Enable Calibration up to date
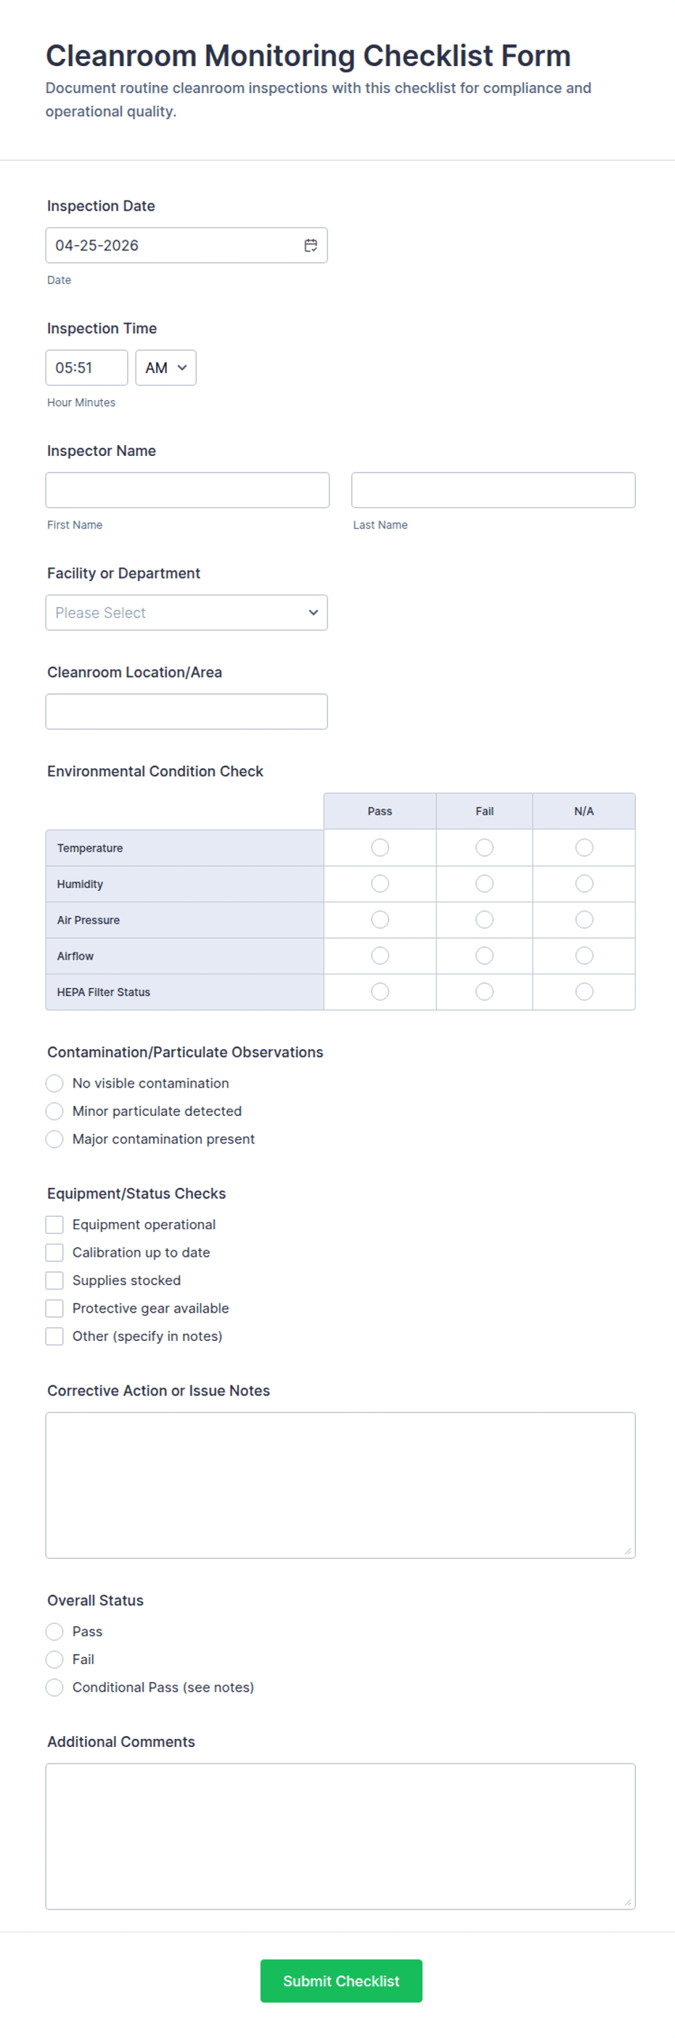 [54, 1252]
